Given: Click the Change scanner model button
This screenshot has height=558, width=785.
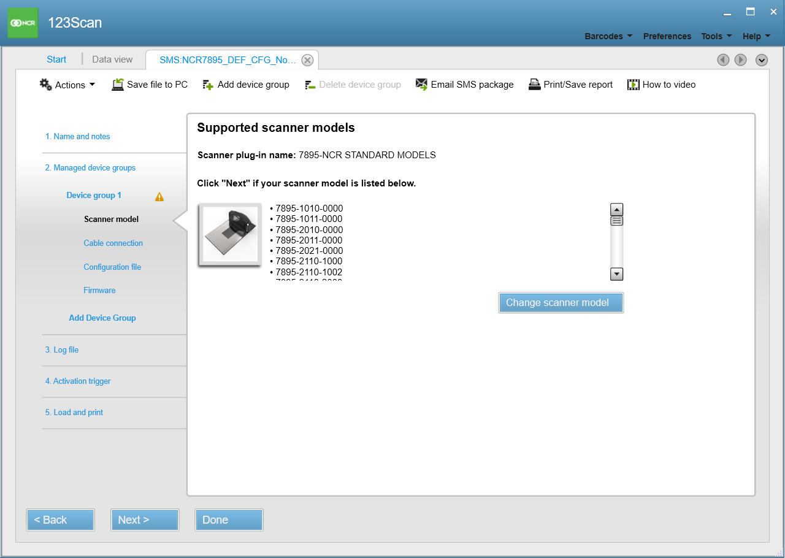Looking at the screenshot, I should point(561,303).
